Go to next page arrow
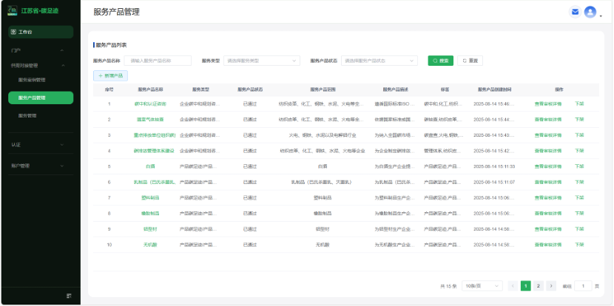 pyautogui.click(x=551, y=285)
